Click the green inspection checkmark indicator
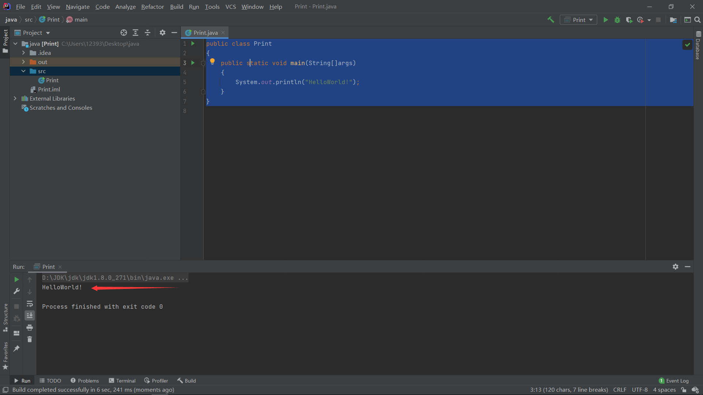Screen dimensions: 703x395 [687, 45]
